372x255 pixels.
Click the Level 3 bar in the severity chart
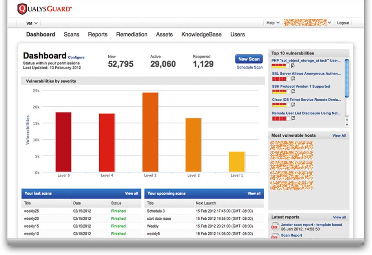[150, 132]
